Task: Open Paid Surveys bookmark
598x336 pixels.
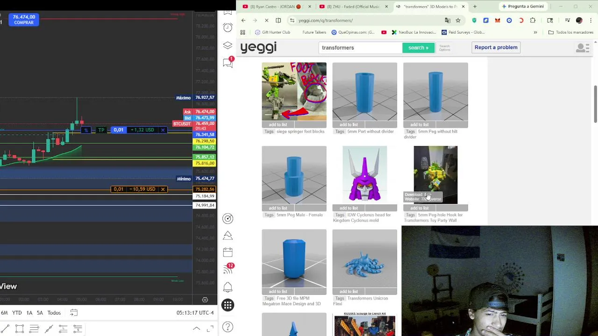Action: [463, 32]
